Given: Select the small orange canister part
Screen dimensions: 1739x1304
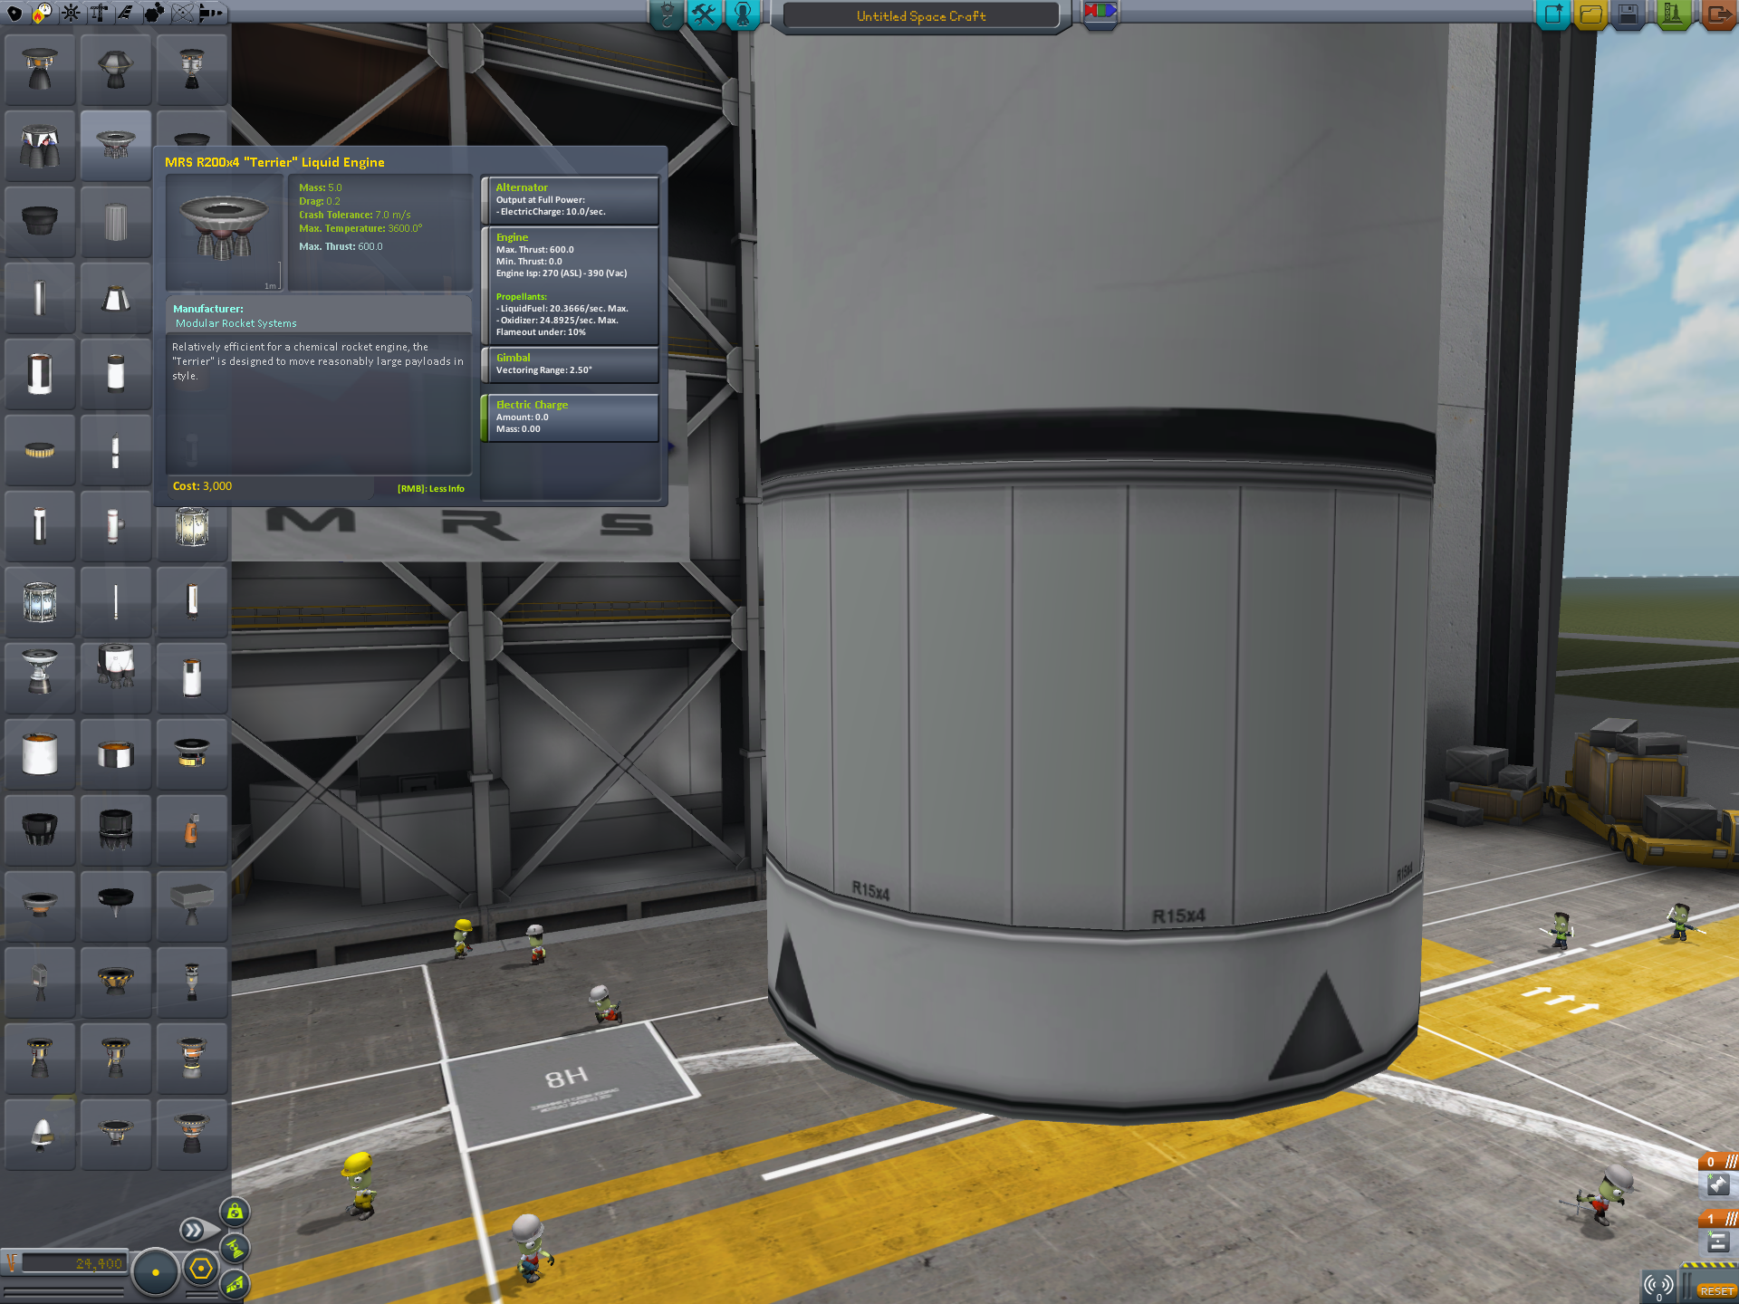Looking at the screenshot, I should point(191,830).
